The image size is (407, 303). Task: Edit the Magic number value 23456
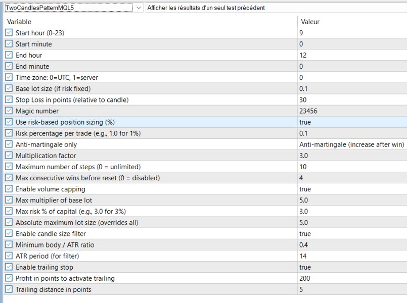coord(352,111)
